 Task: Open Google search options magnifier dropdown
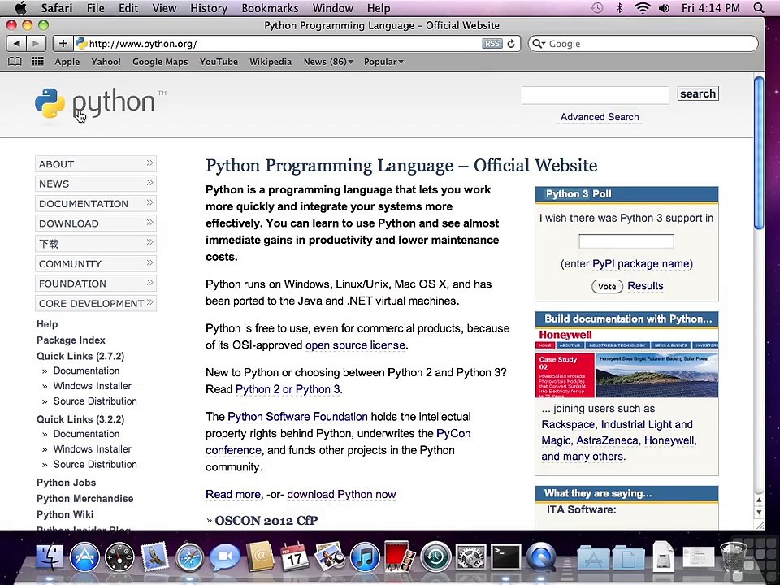(x=539, y=44)
